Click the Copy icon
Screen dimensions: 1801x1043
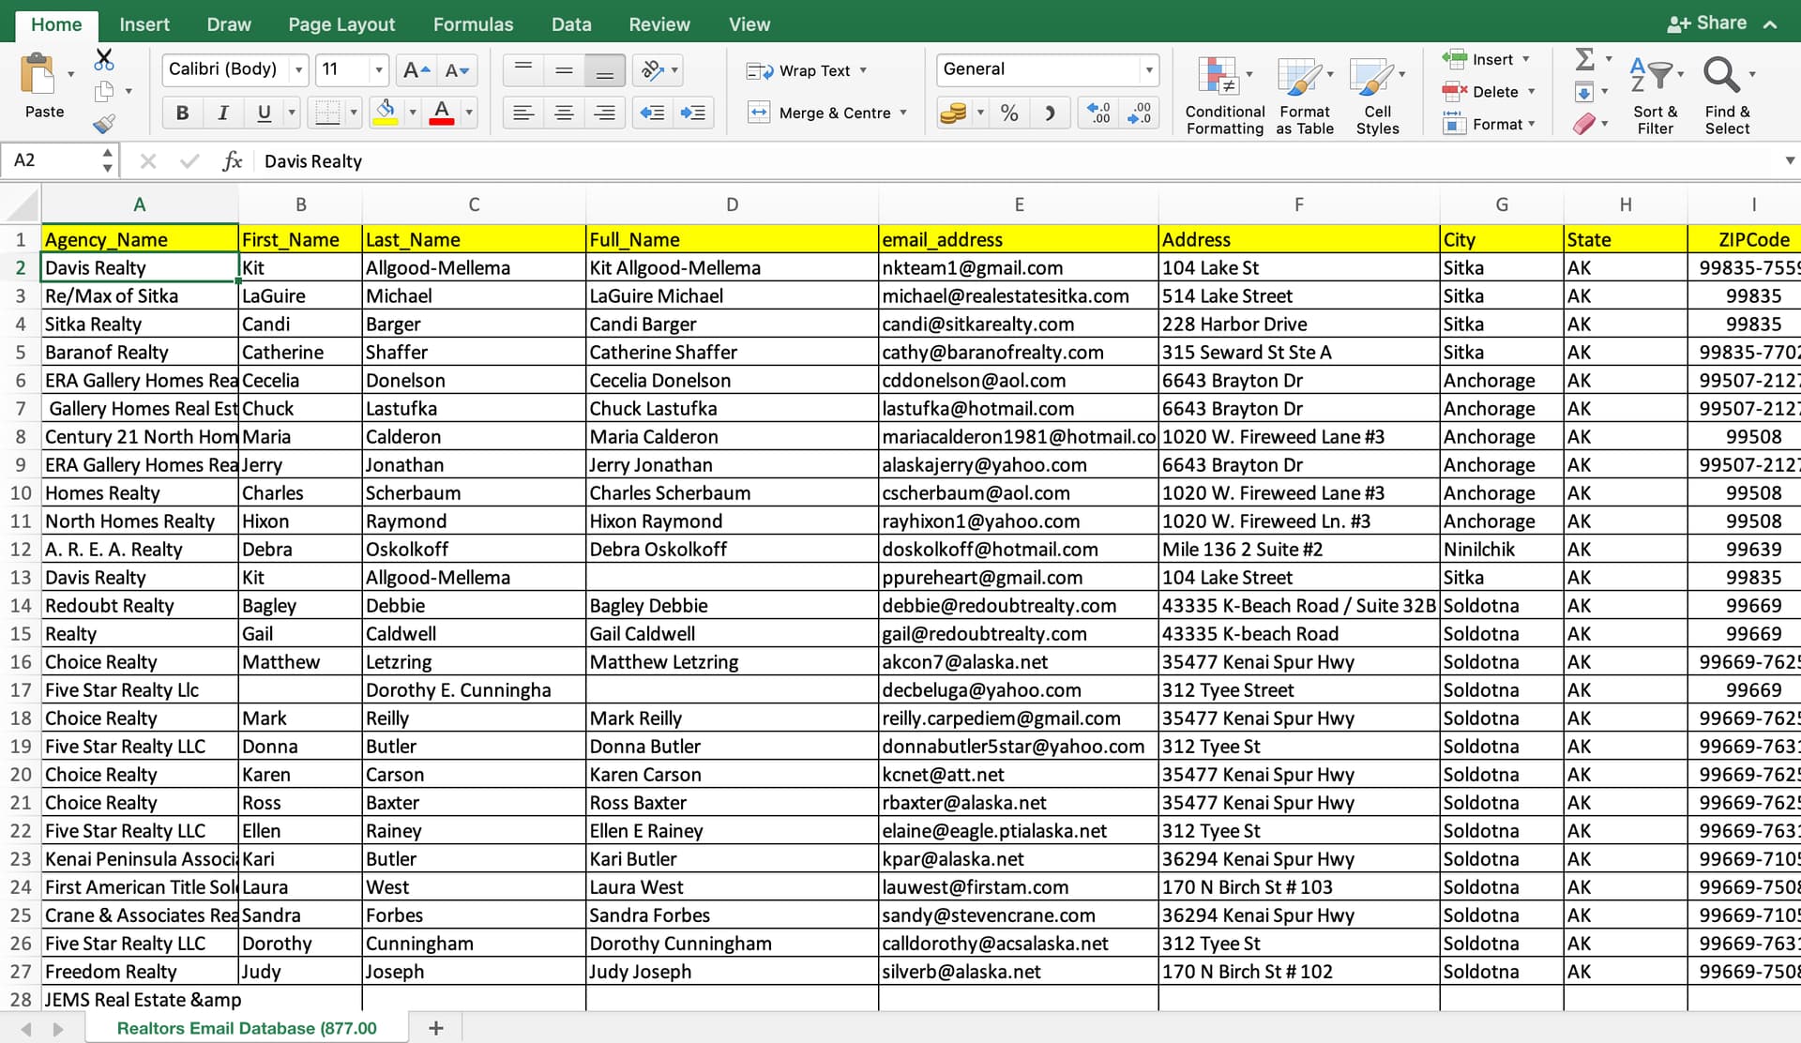click(x=104, y=91)
